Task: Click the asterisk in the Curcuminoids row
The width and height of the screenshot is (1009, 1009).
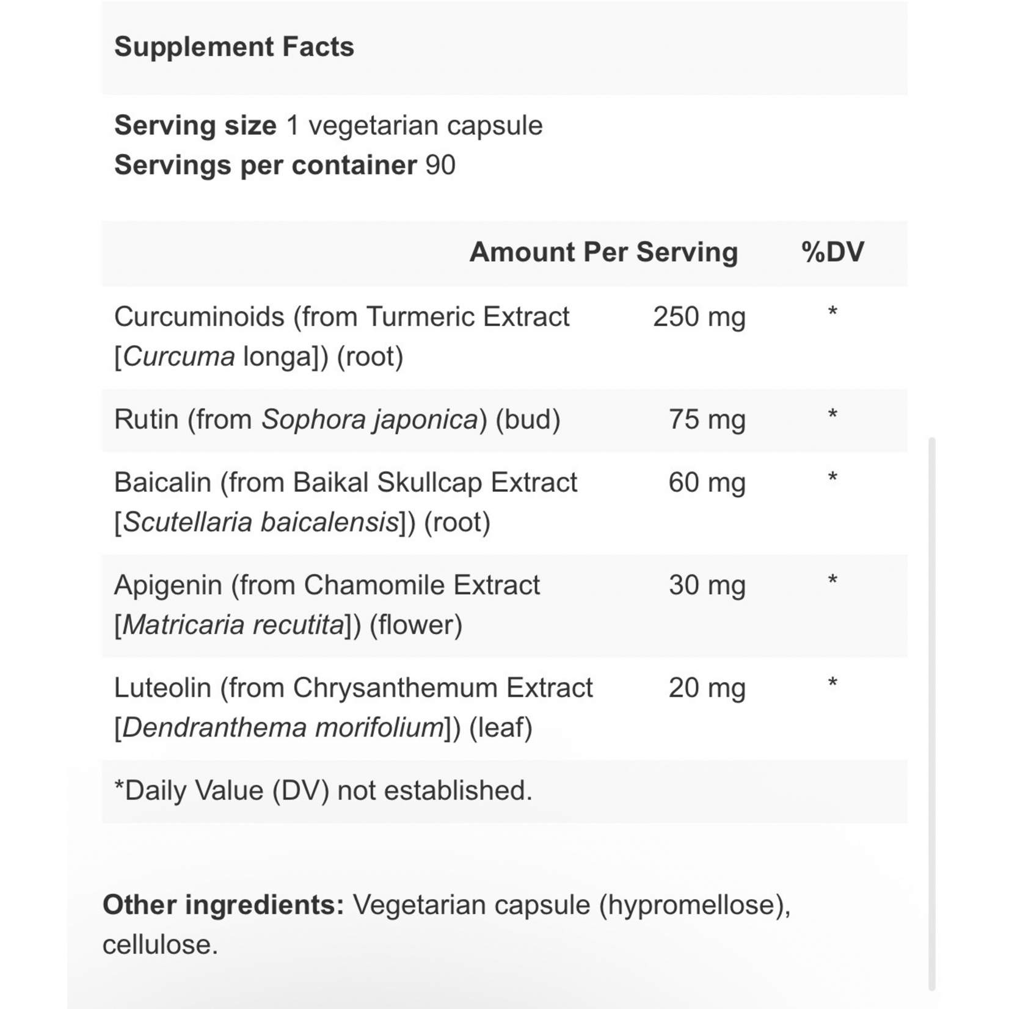Action: 832,313
